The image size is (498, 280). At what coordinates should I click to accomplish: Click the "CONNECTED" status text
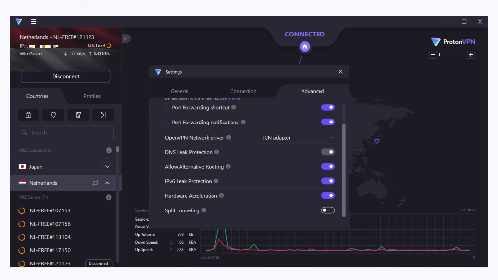coord(304,35)
